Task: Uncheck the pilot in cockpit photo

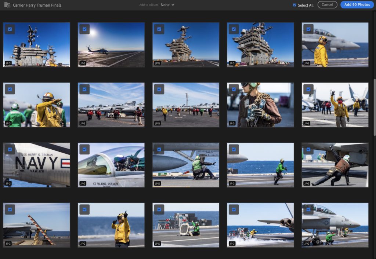Action: pyautogui.click(x=84, y=149)
